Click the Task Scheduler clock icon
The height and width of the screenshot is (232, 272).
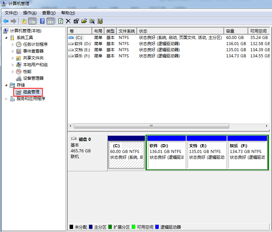coord(19,44)
